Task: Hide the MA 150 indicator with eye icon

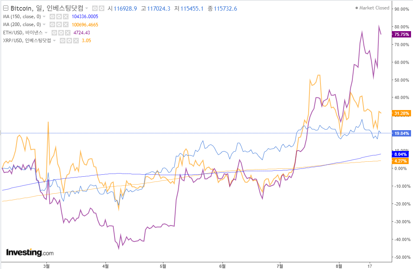Action: click(x=52, y=17)
